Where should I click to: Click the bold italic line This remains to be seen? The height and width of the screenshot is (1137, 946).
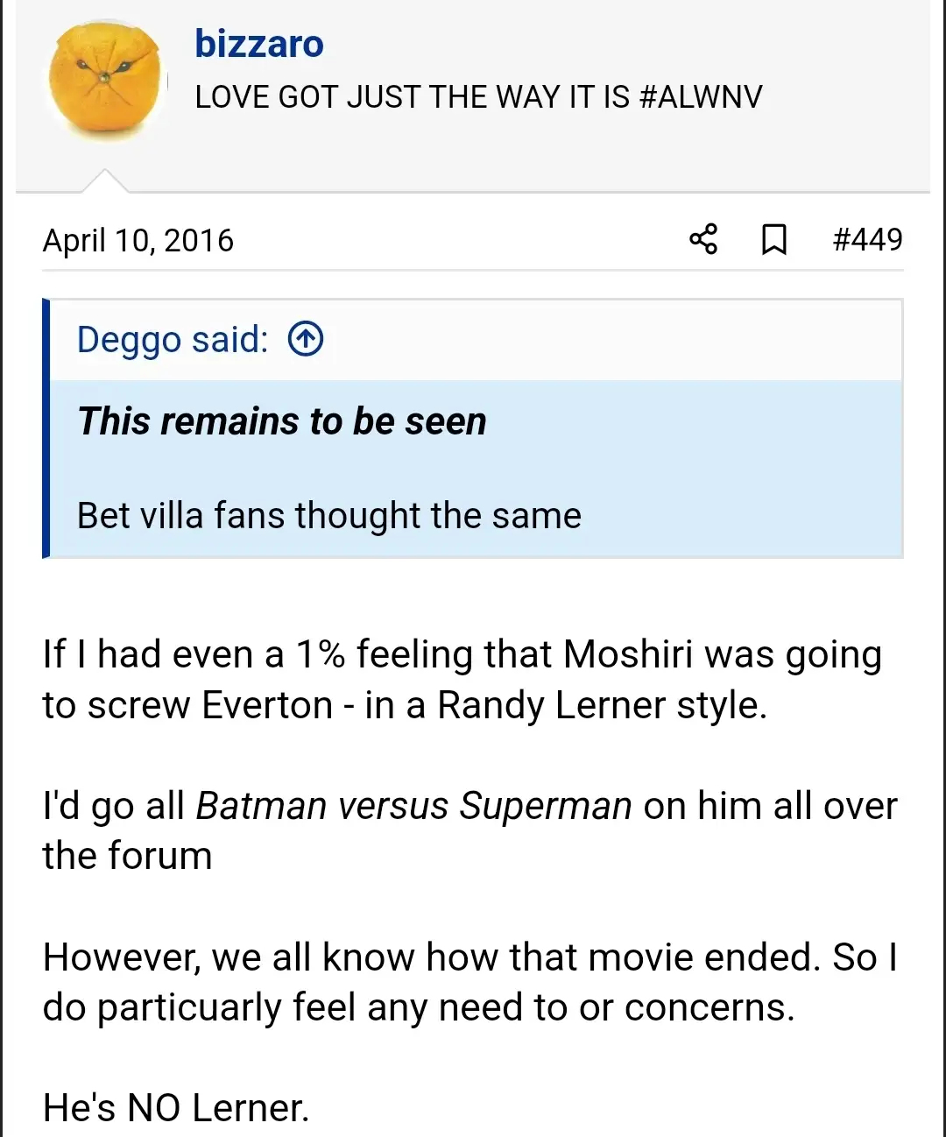pos(282,421)
